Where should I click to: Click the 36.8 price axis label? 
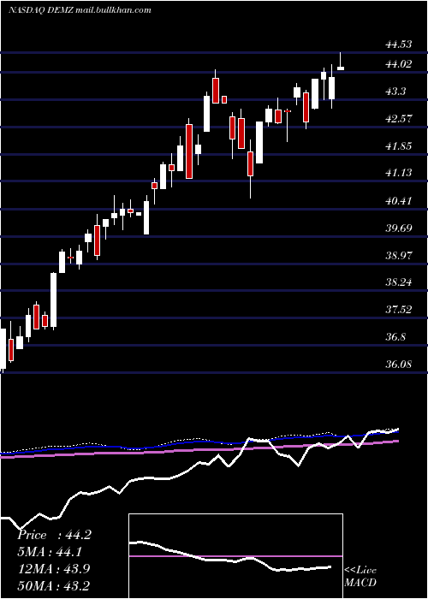pos(396,337)
